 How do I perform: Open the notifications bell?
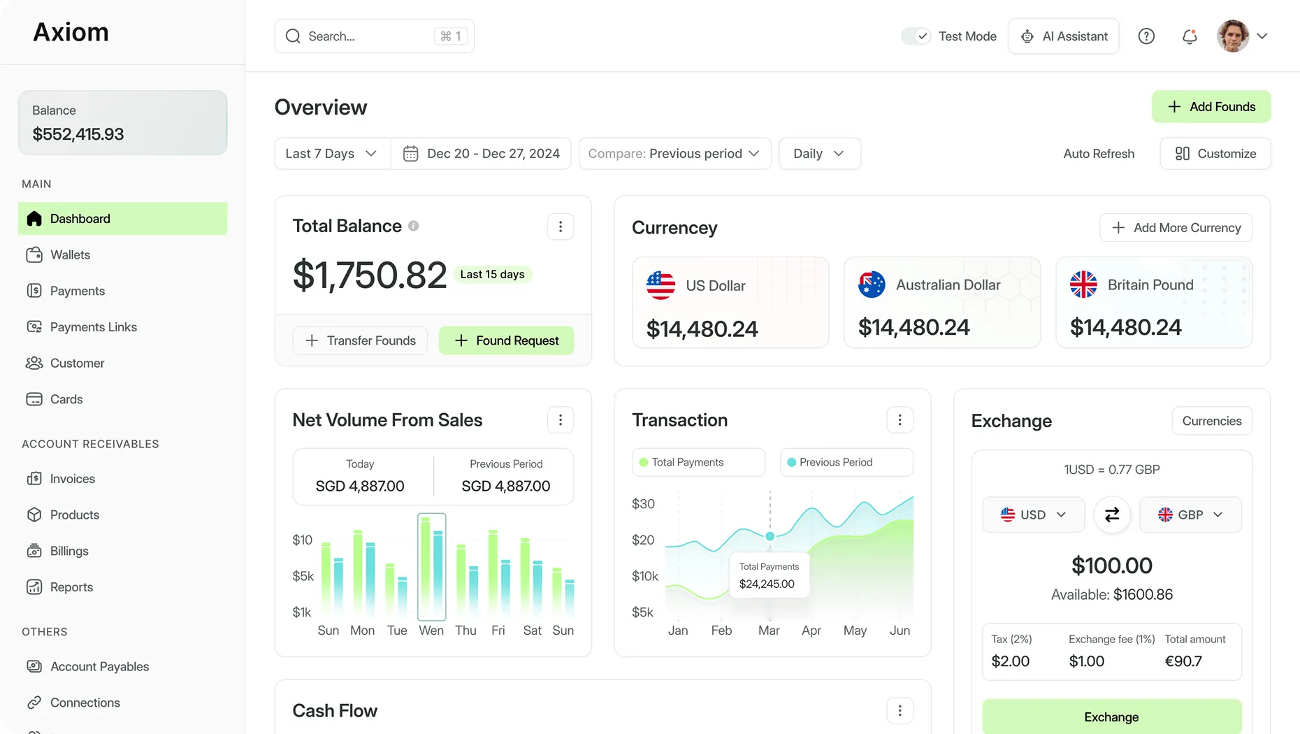click(x=1189, y=36)
